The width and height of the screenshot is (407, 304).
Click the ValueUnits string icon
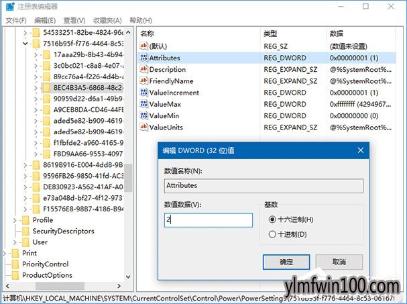click(x=143, y=127)
